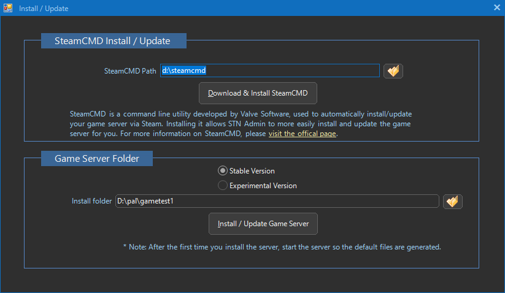Focus the SteamCMD Path input field

(x=270, y=70)
